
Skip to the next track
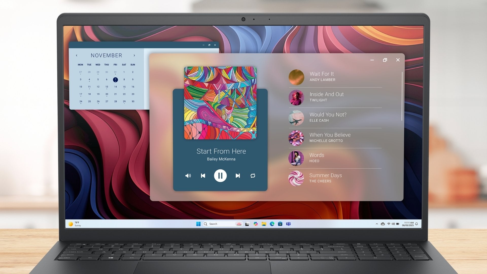(x=238, y=176)
